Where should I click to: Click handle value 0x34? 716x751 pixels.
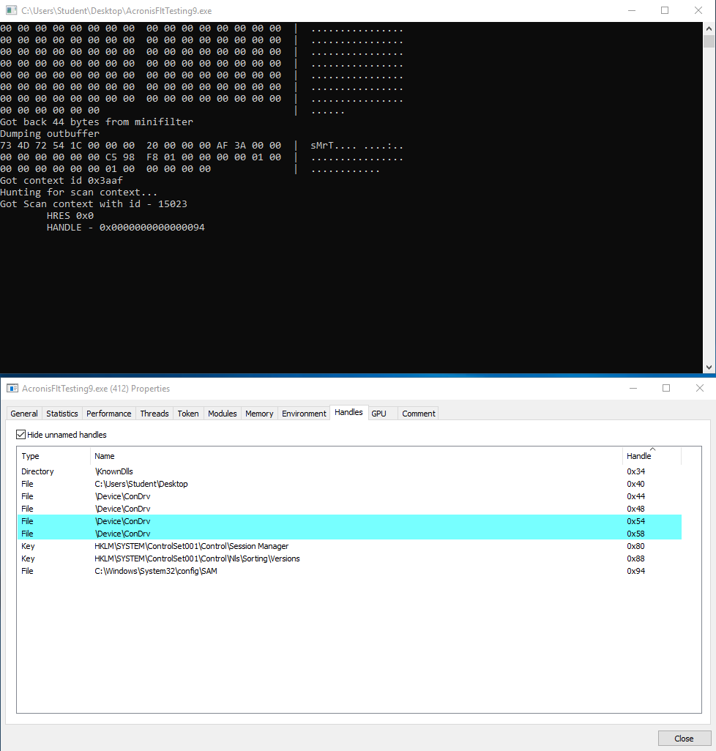[635, 471]
